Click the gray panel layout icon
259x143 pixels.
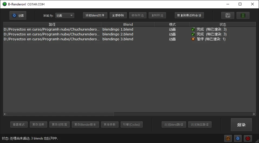click(228, 15)
